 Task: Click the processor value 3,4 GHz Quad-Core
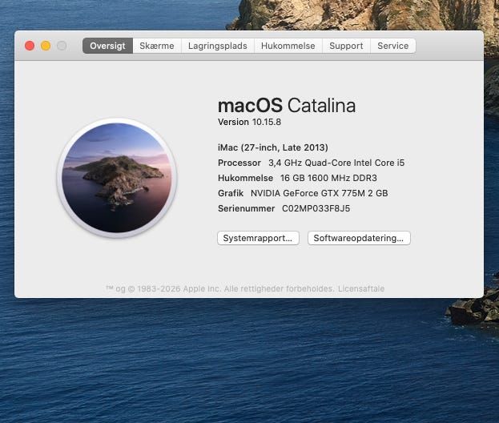(336, 163)
